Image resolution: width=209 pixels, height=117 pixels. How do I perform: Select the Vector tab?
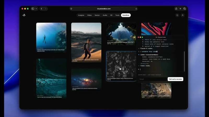click(97, 15)
